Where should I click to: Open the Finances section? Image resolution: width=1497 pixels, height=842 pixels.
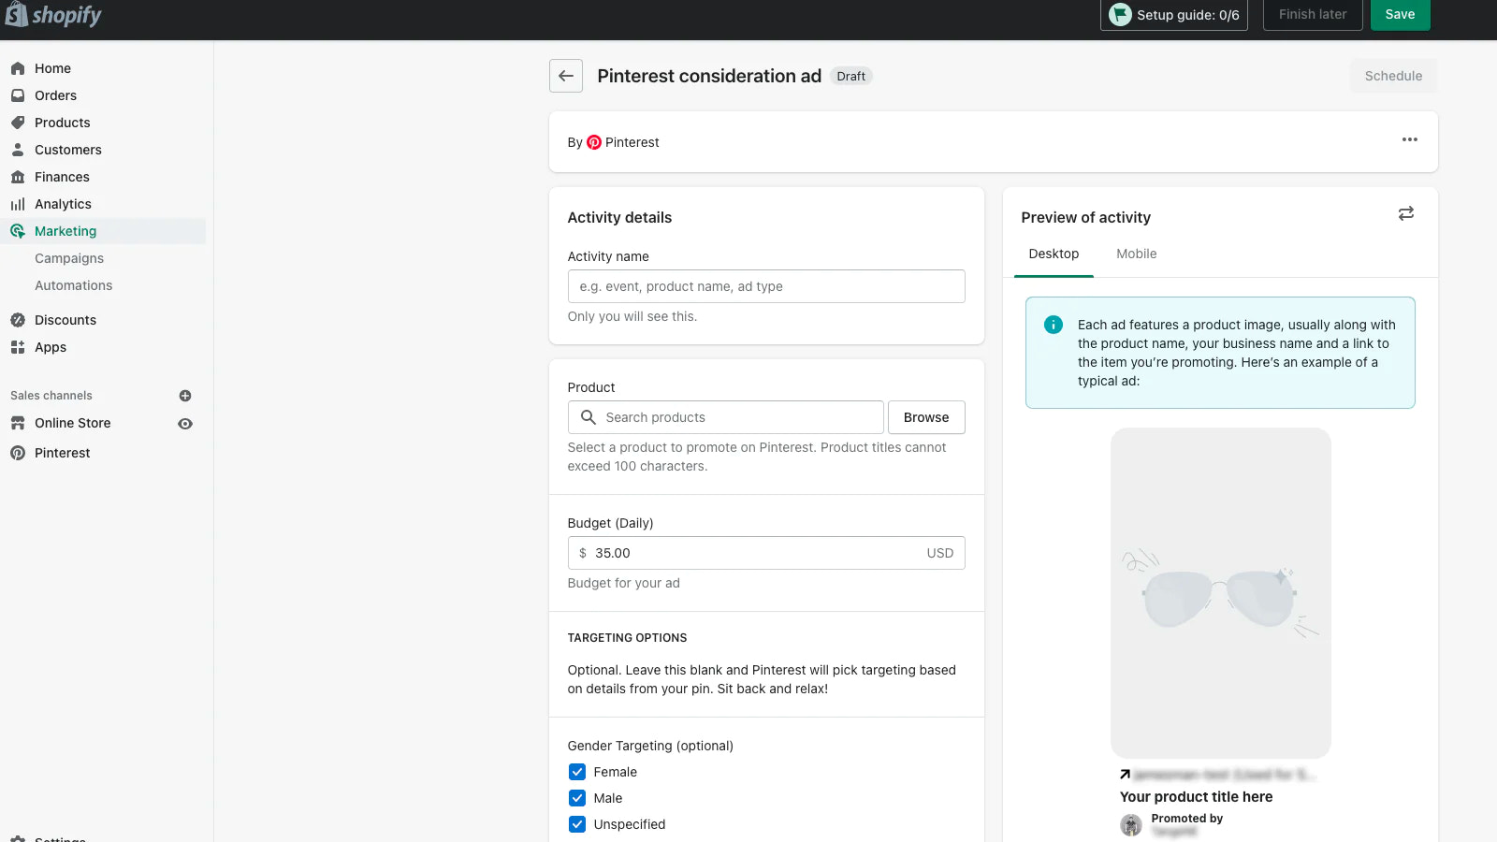tap(62, 176)
